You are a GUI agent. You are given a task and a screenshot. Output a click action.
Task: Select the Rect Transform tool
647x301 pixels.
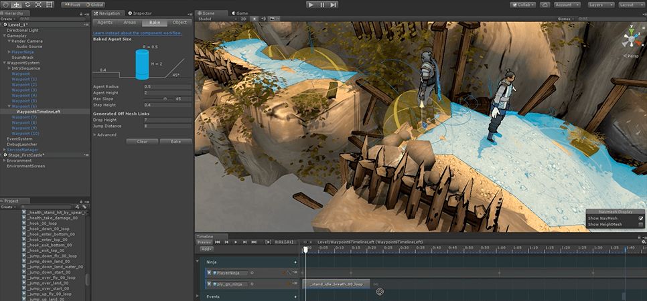(48, 4)
